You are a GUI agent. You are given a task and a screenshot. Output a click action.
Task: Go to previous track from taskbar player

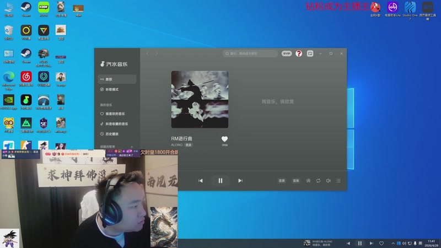coord(348,243)
